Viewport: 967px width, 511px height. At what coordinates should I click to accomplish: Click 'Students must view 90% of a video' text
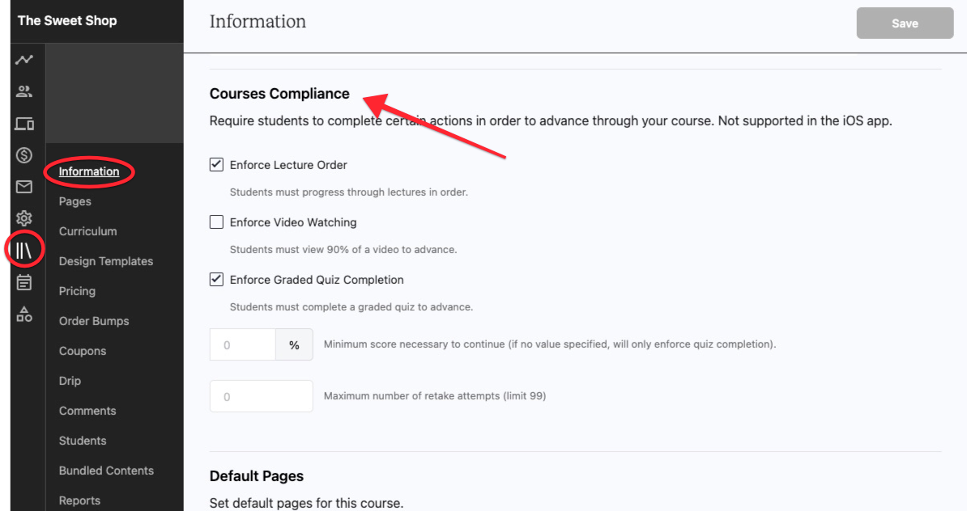coord(343,249)
